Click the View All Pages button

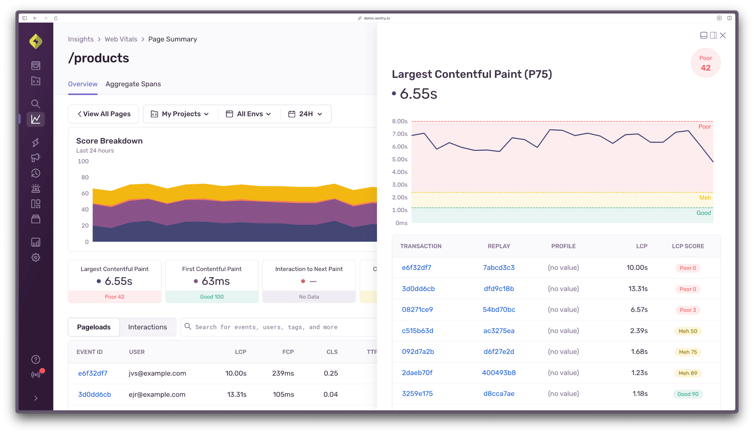(x=103, y=114)
